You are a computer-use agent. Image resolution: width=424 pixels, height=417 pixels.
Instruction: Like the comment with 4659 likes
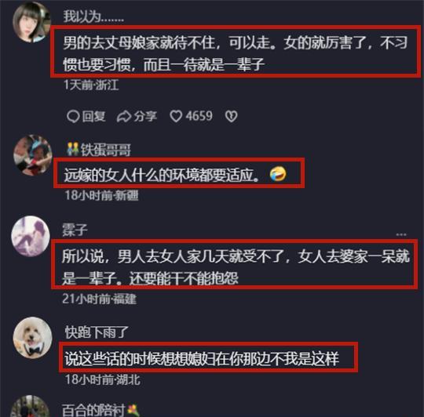pyautogui.click(x=176, y=116)
